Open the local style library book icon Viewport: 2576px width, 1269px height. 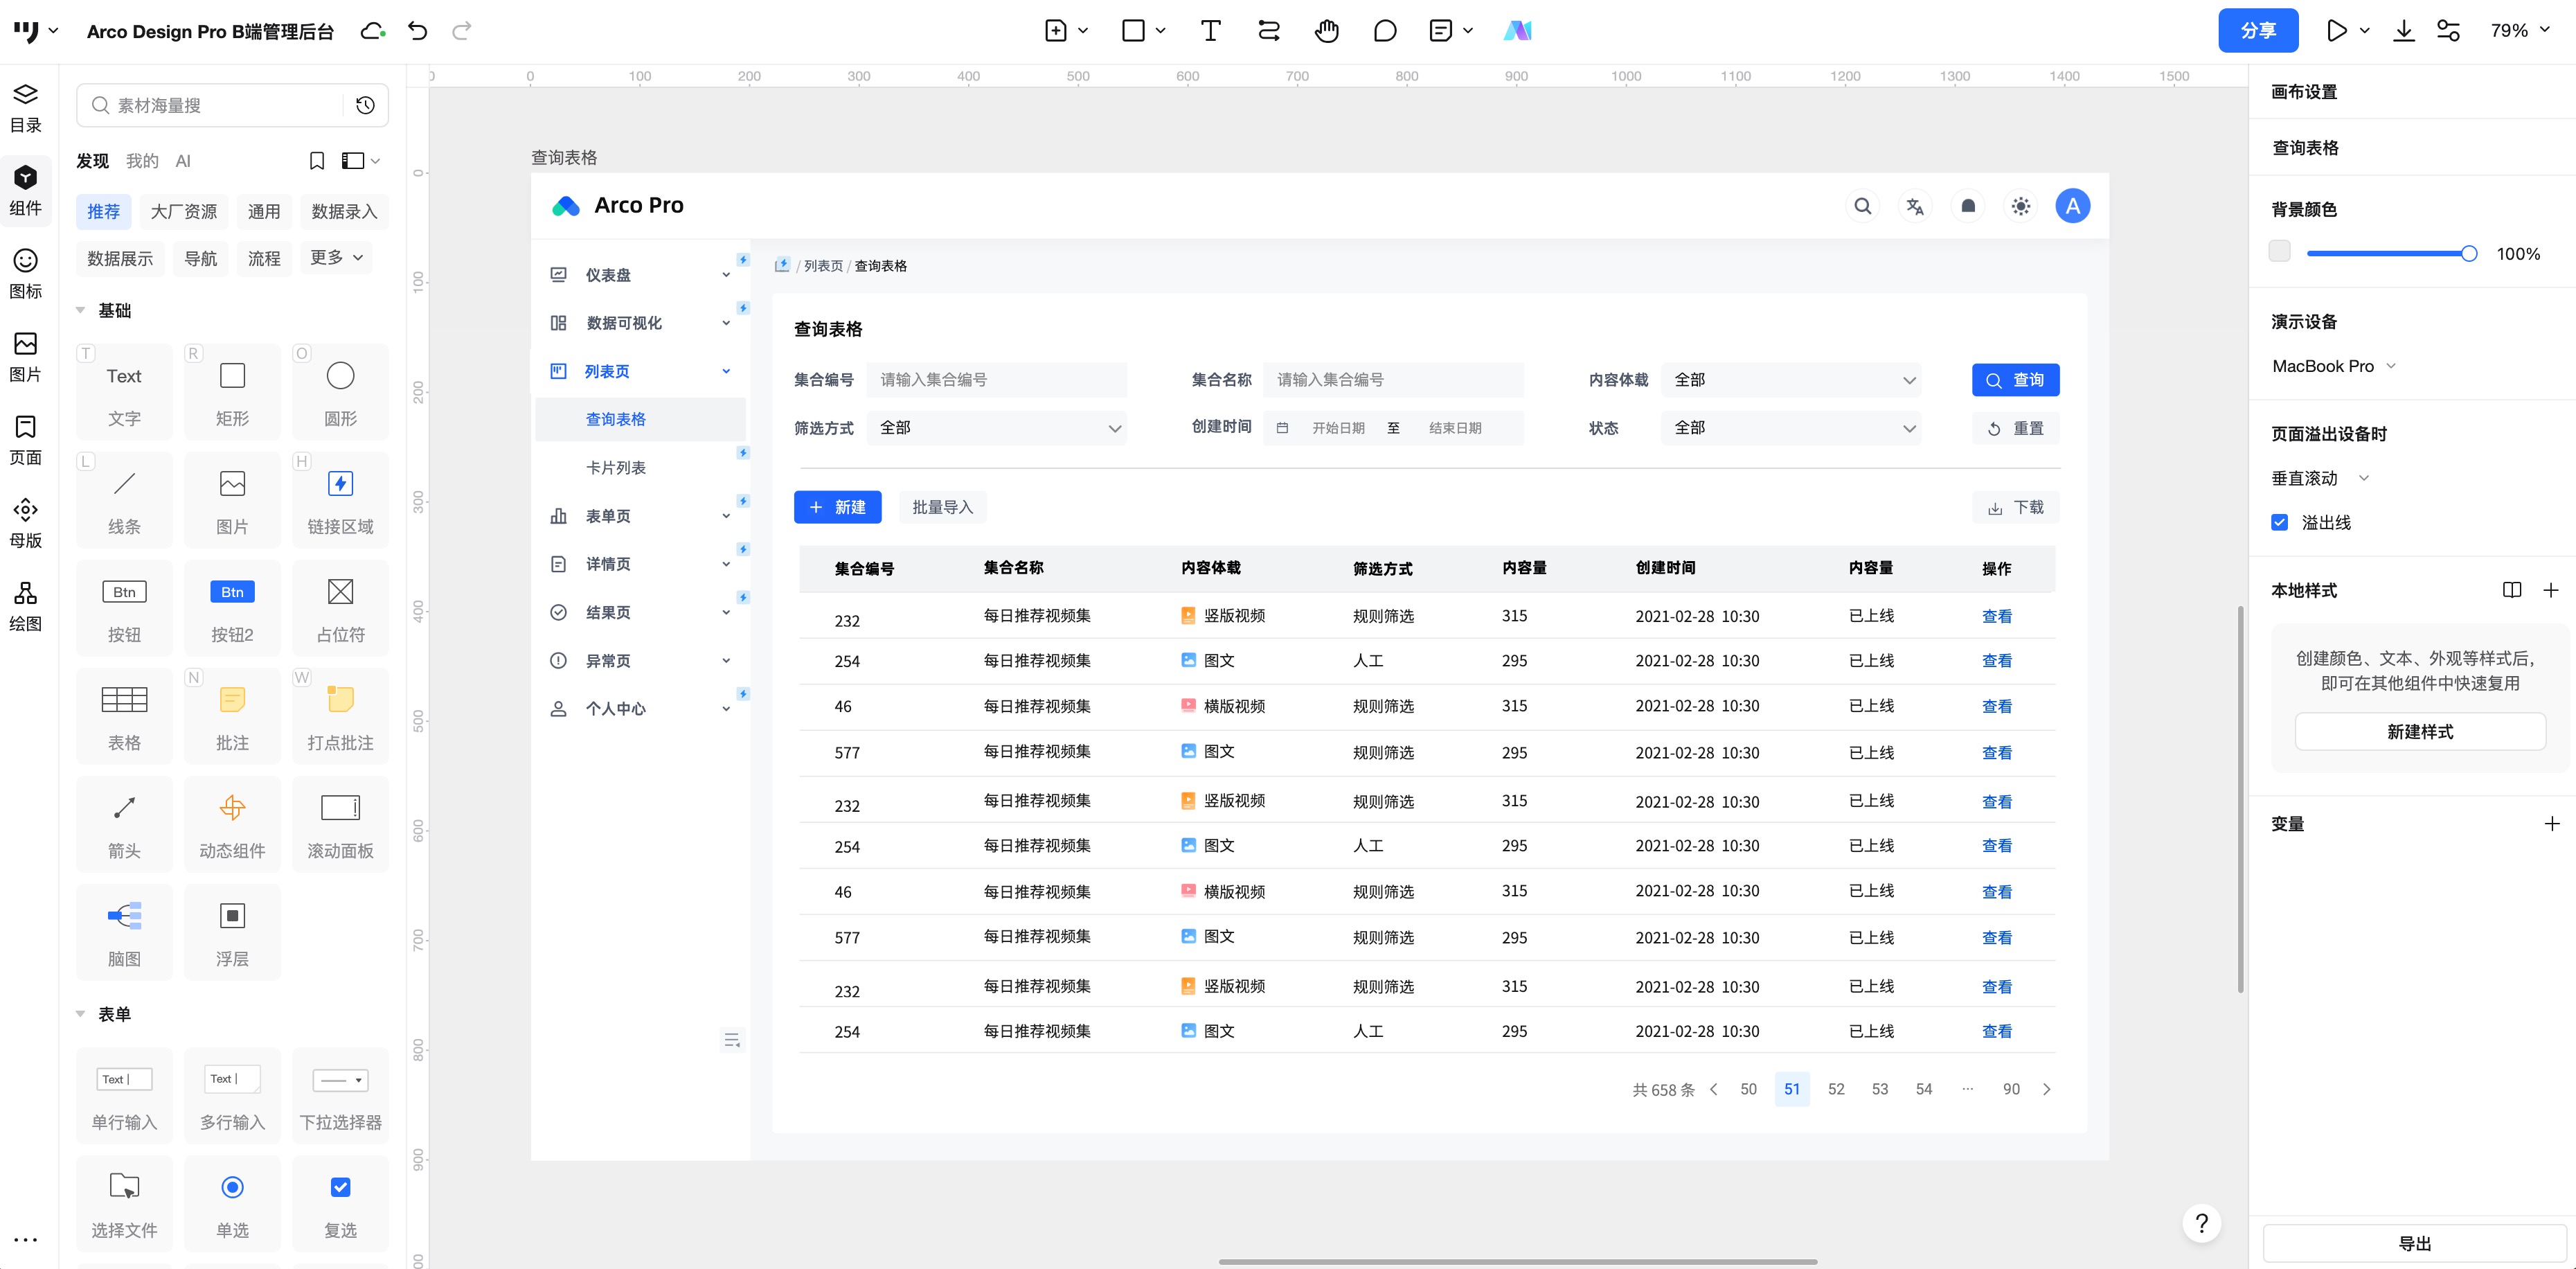coord(2511,590)
